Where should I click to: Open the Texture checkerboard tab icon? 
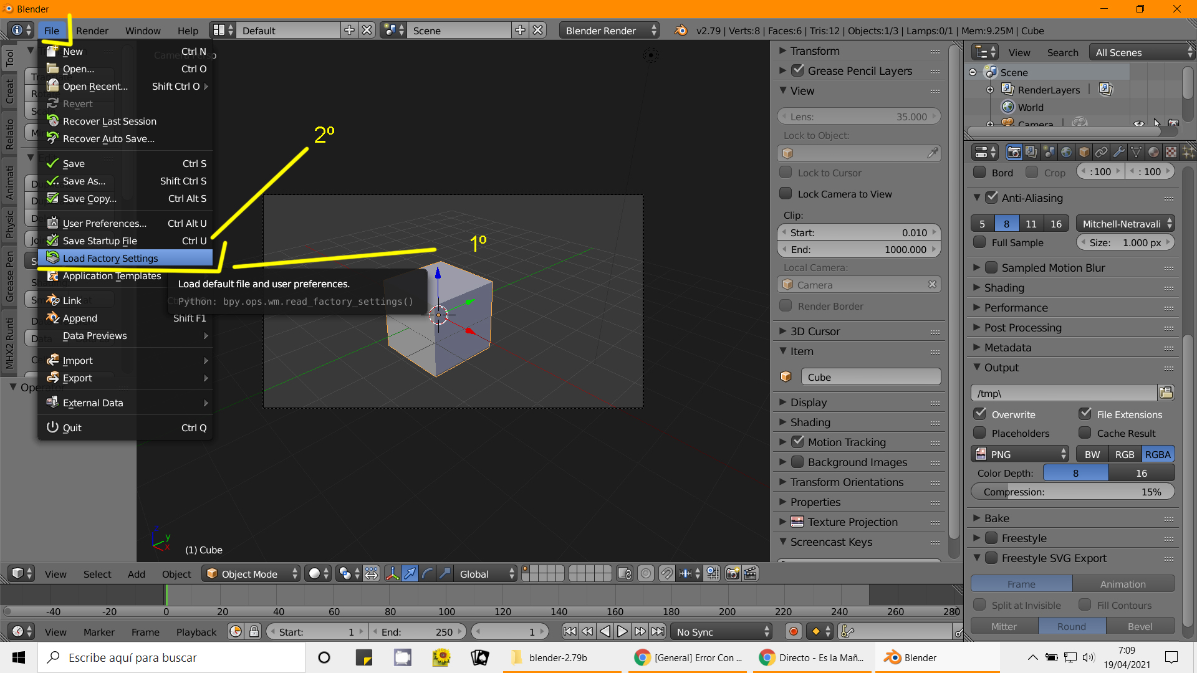coord(1171,152)
